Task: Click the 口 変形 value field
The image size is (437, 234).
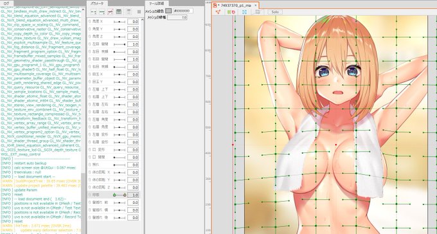Action: tap(133, 150)
